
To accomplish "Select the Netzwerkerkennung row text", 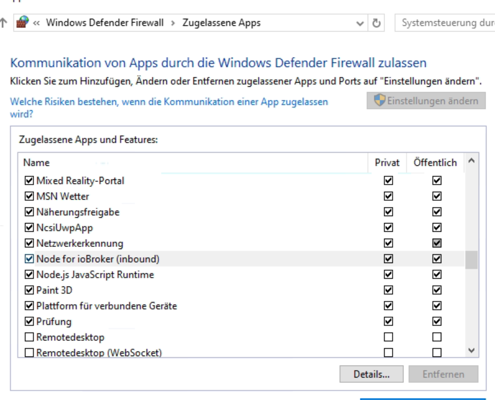I will (80, 243).
